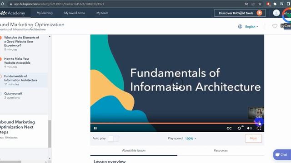The image size is (291, 163).
Task: Open the user account avatar
Action: pos(276,13)
